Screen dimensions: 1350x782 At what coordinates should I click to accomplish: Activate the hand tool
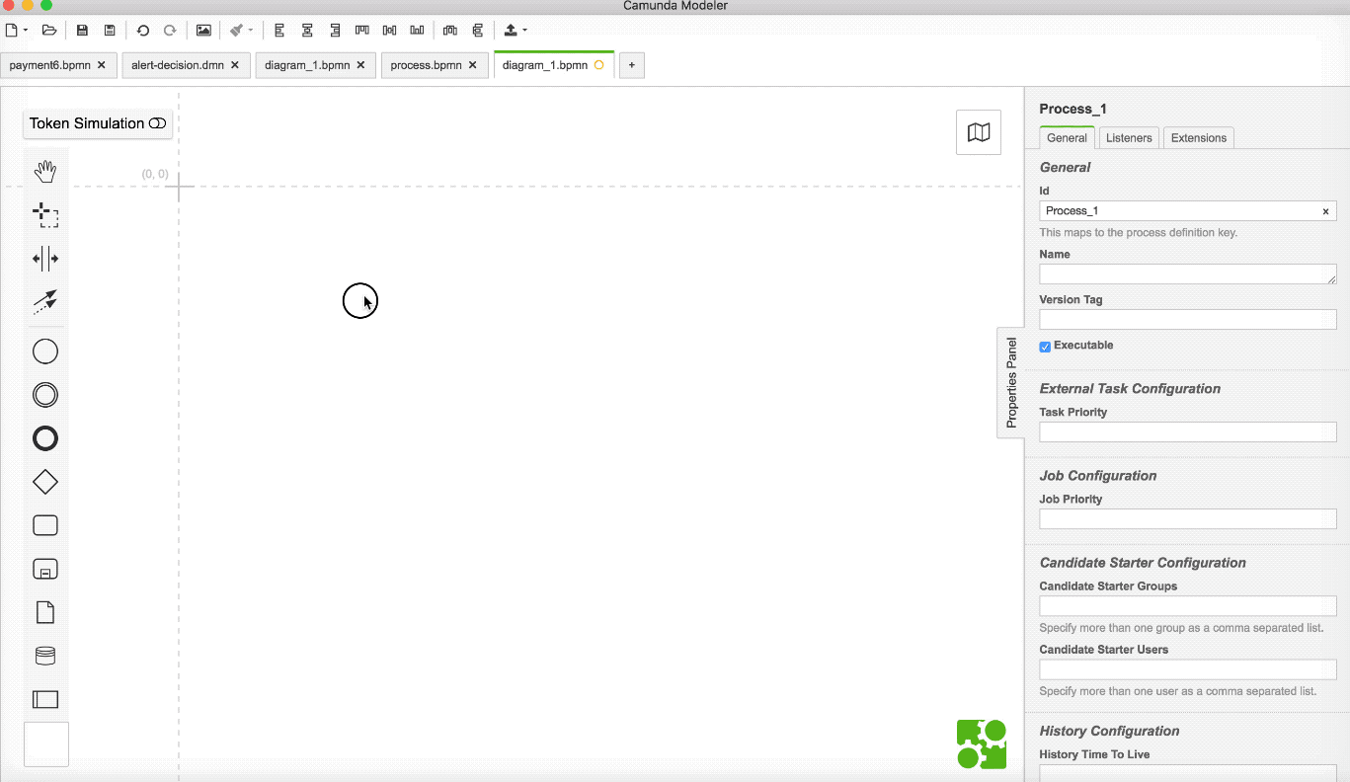point(45,172)
